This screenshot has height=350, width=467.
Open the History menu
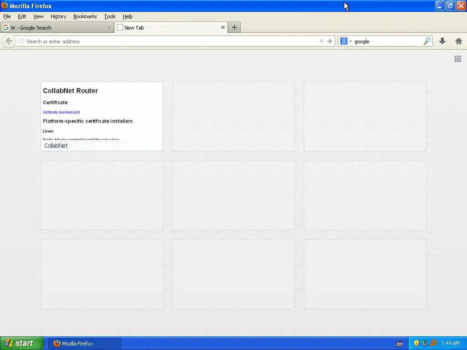point(58,16)
